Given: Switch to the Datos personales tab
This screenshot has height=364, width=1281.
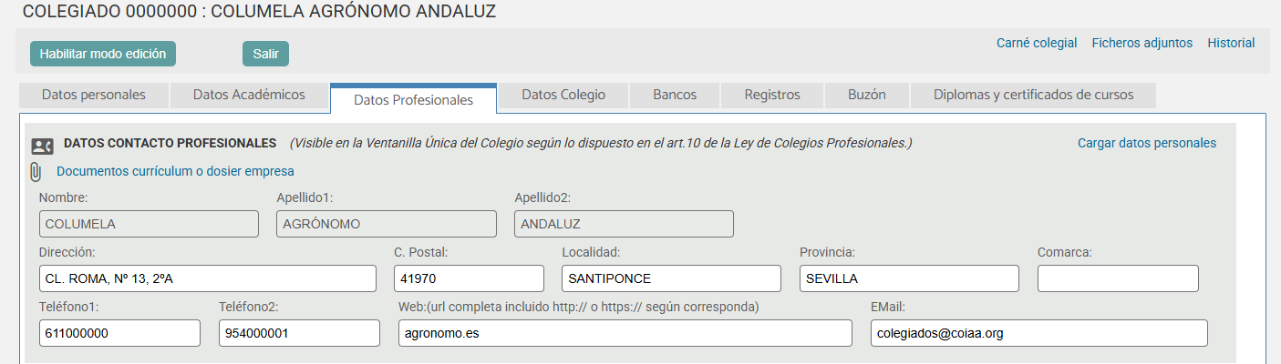Looking at the screenshot, I should pos(93,95).
